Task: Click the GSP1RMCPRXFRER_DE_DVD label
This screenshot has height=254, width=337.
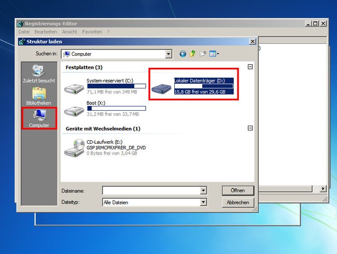Action: (x=116, y=147)
